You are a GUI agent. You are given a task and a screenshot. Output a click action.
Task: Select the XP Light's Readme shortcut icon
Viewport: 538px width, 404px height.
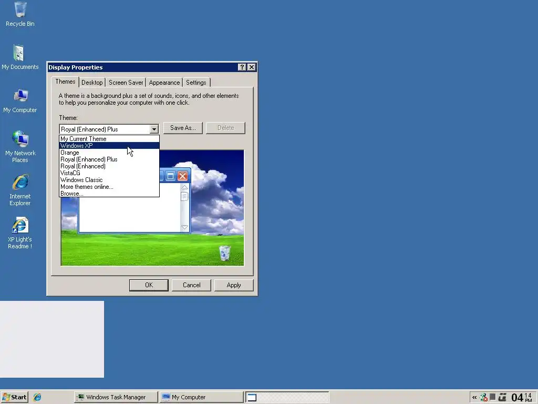pyautogui.click(x=20, y=233)
